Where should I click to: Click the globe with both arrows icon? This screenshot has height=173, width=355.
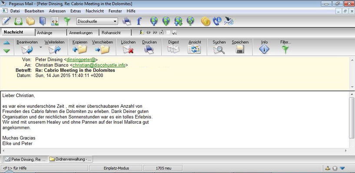(x=179, y=21)
